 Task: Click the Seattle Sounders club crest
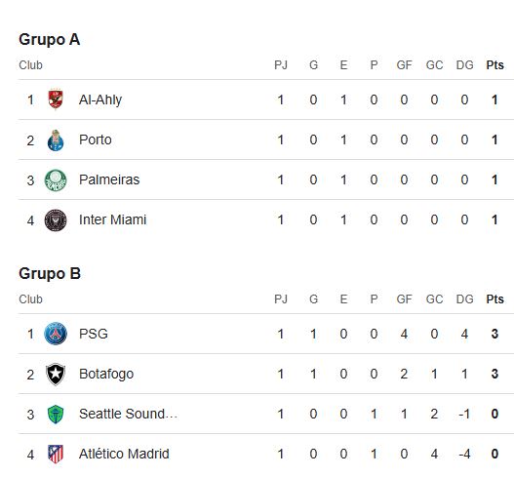pos(56,414)
